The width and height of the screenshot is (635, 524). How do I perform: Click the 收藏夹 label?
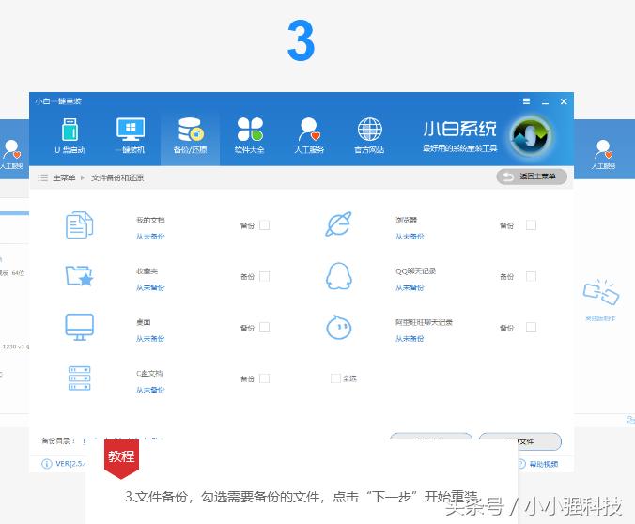coord(147,270)
